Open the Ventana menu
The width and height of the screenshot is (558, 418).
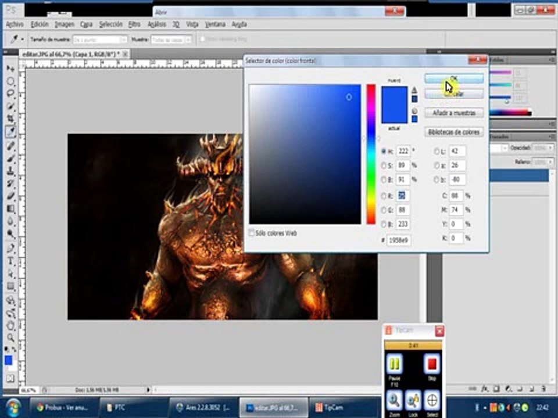point(215,24)
